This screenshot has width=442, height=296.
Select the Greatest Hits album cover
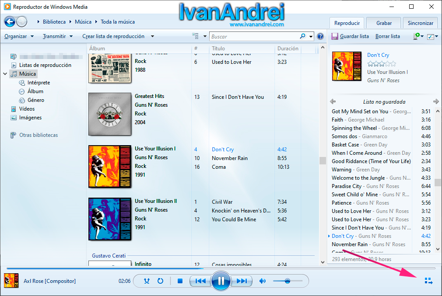click(110, 114)
